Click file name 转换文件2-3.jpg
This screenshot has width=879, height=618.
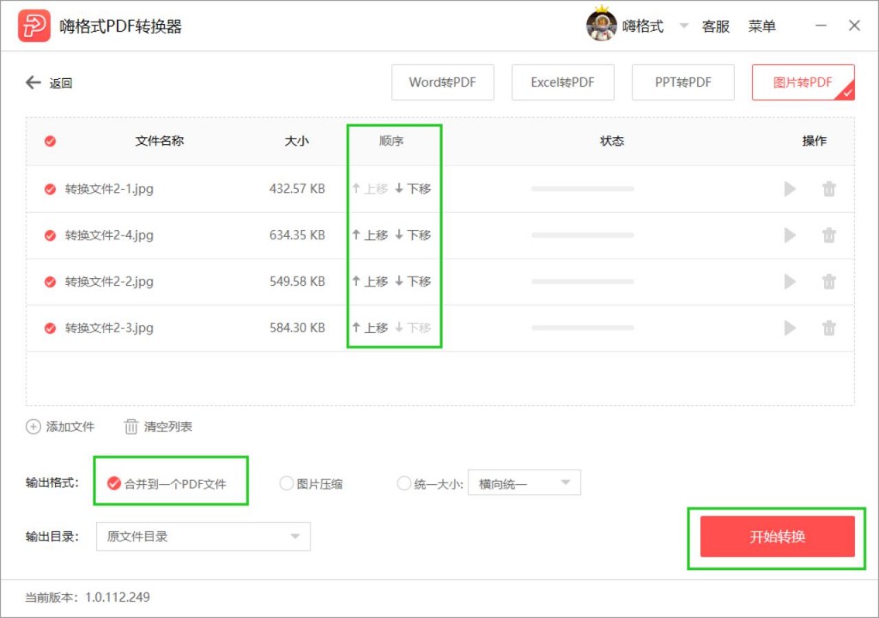pos(109,328)
